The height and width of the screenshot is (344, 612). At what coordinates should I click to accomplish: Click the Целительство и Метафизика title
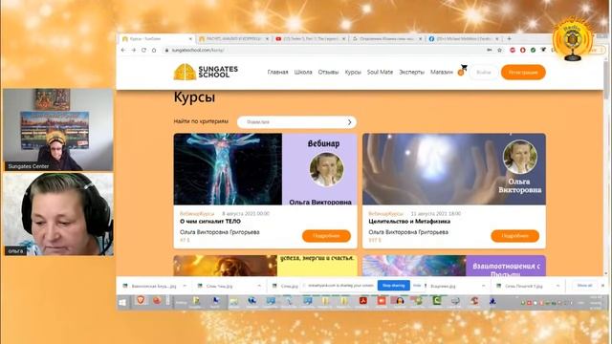pos(409,221)
